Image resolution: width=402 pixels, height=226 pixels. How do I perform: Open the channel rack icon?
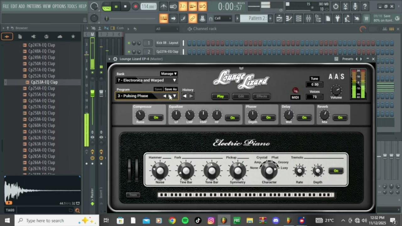click(299, 19)
